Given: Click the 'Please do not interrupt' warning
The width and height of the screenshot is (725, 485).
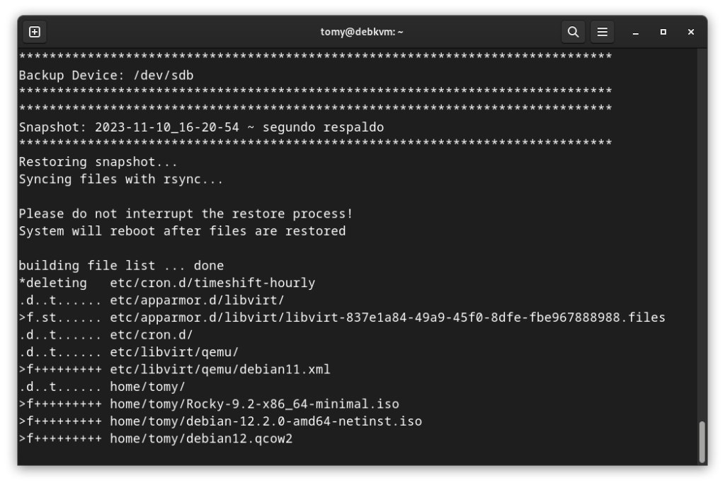Looking at the screenshot, I should click(185, 214).
